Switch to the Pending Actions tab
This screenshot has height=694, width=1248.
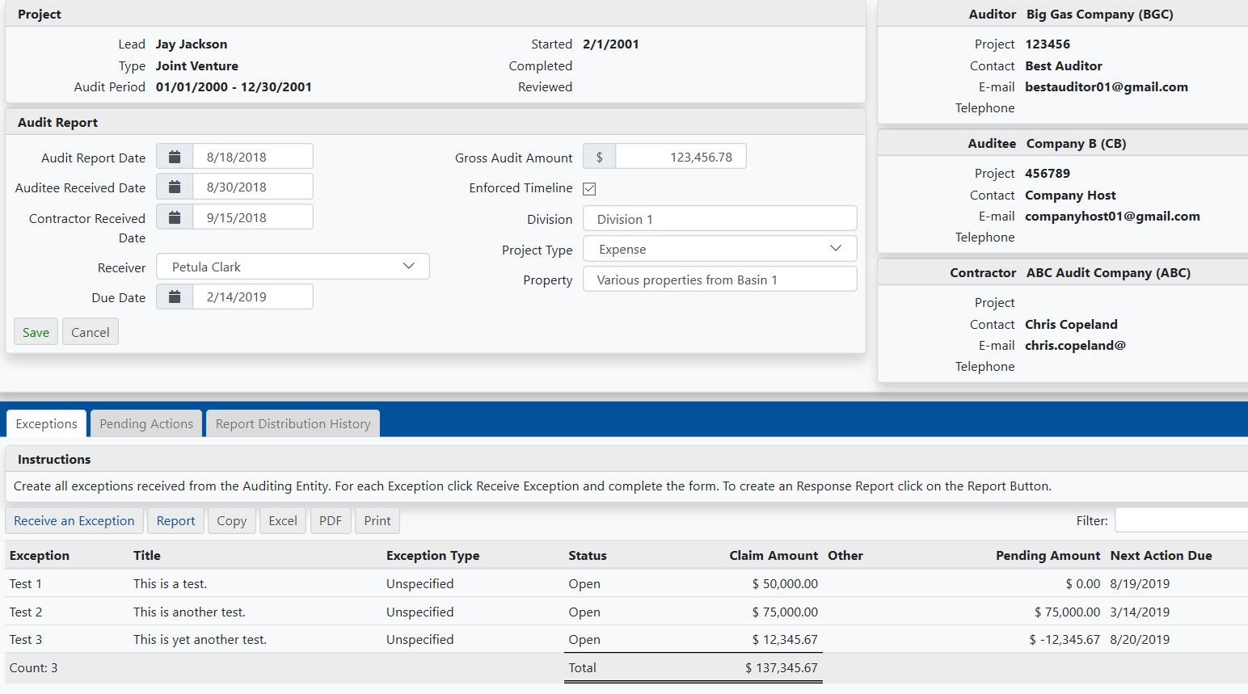click(x=146, y=423)
